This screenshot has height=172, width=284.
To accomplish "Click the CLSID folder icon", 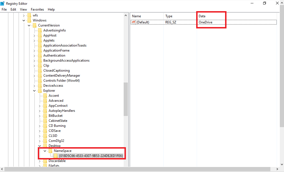I will click(45, 135).
